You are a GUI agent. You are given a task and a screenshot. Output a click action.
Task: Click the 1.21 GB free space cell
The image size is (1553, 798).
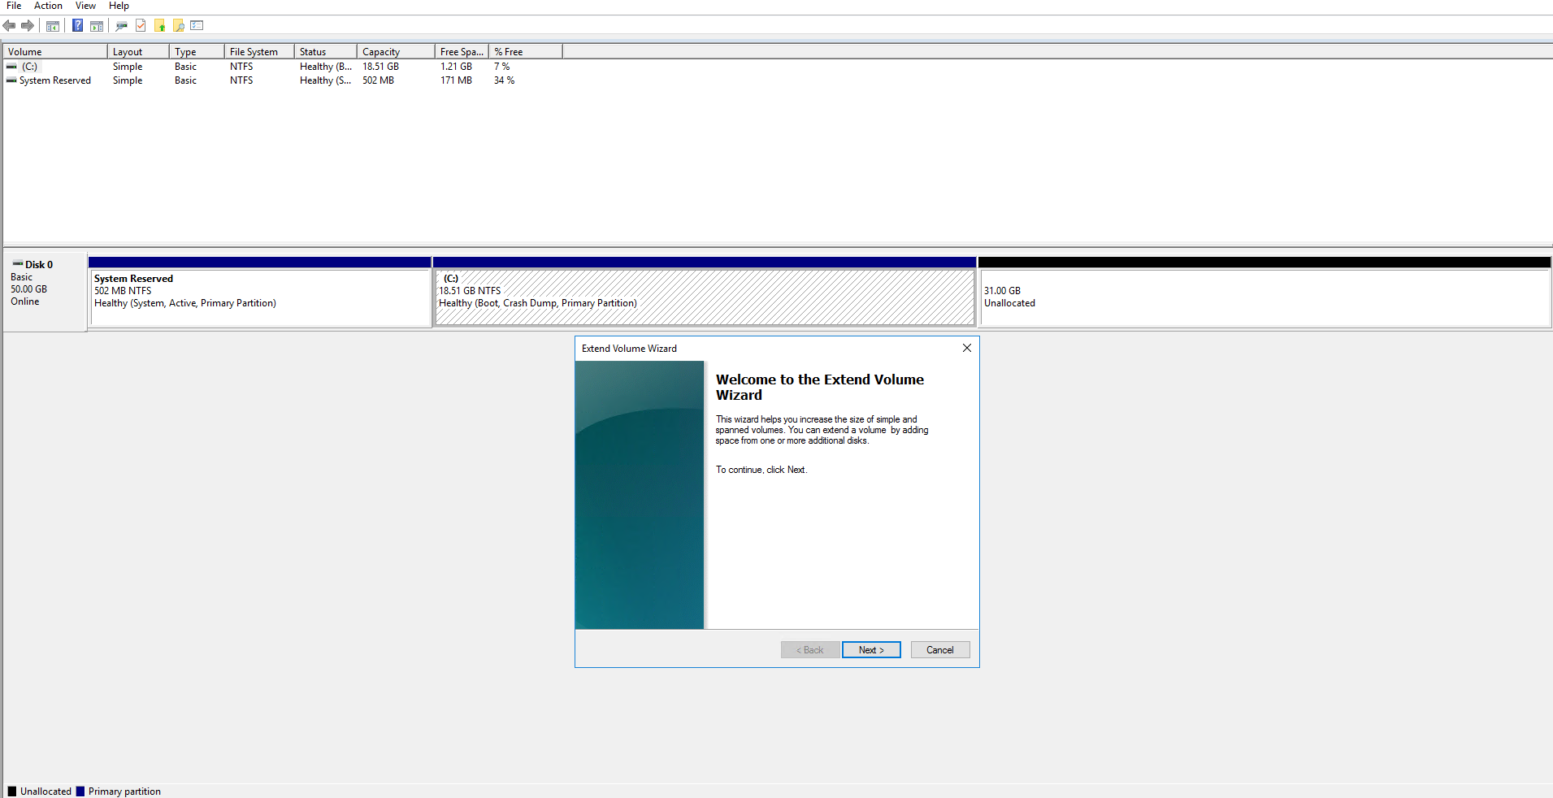click(x=456, y=67)
